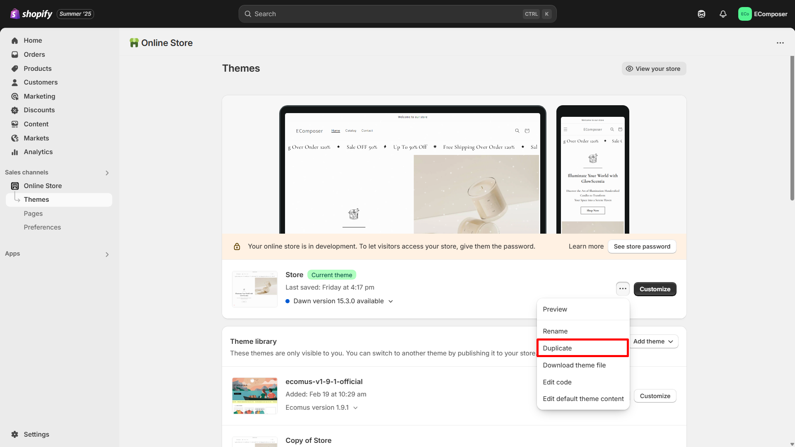
Task: Open Settings label in the sidebar
Action: tap(36, 435)
